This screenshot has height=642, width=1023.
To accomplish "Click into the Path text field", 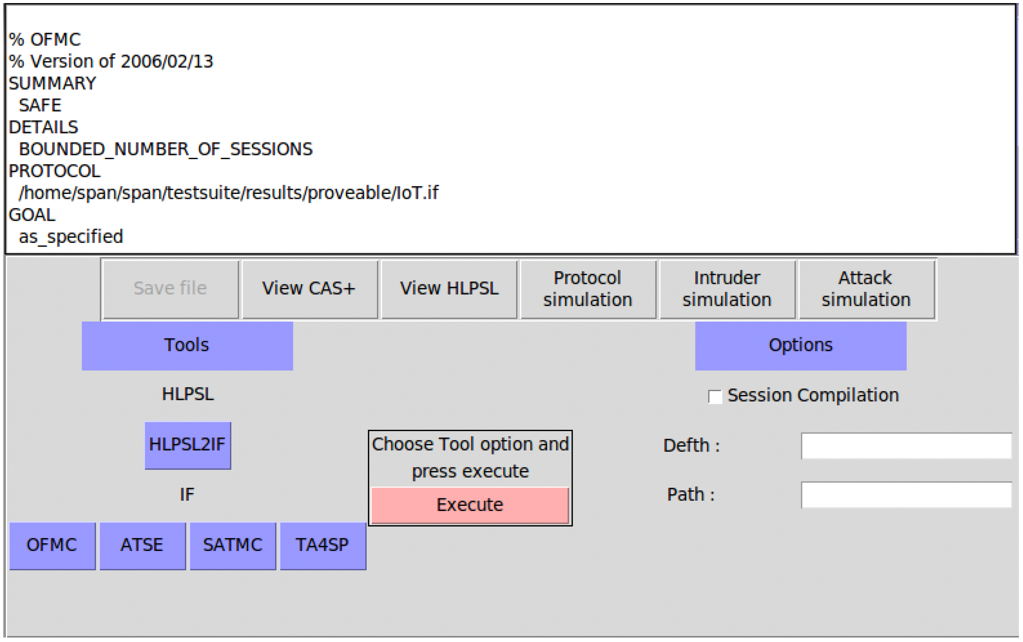I will (906, 495).
